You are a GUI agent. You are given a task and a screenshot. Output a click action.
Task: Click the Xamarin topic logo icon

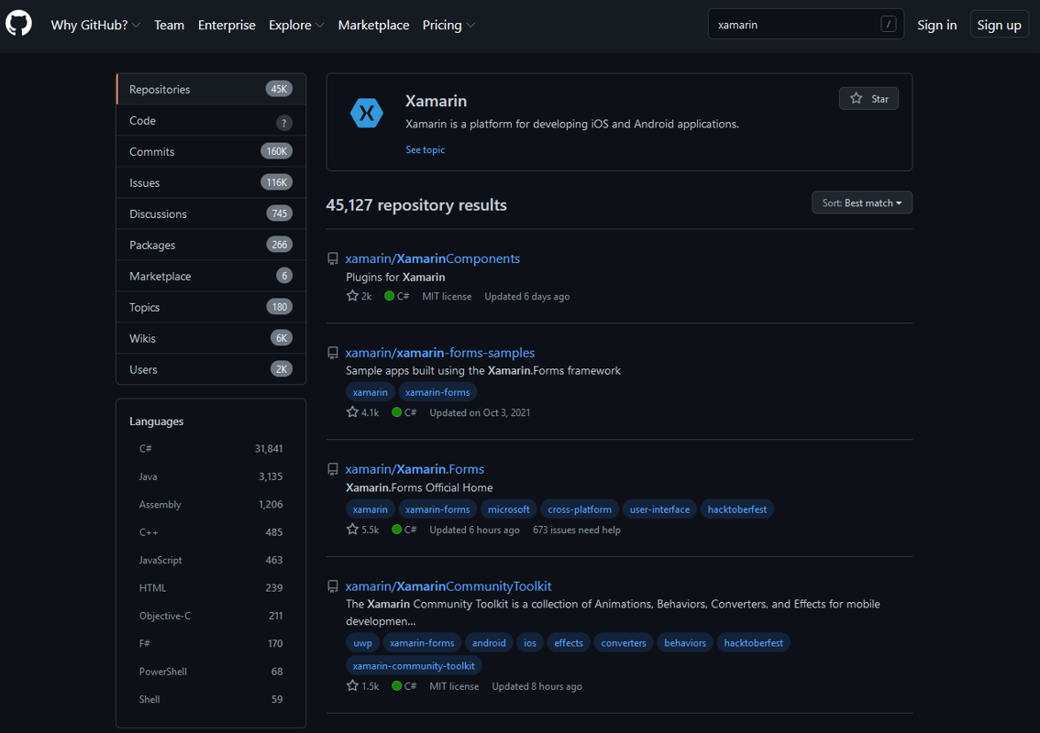tap(367, 114)
